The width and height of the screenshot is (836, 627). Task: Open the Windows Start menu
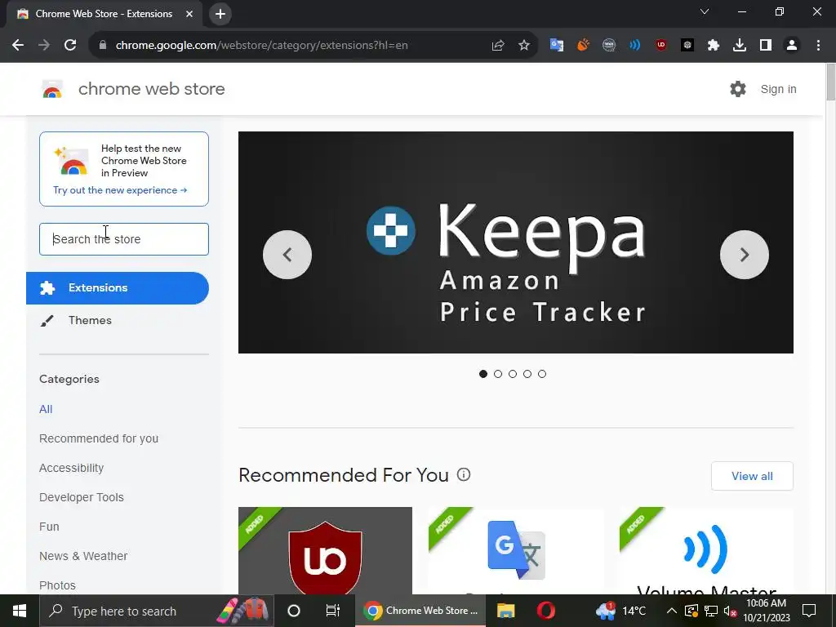[x=20, y=611]
